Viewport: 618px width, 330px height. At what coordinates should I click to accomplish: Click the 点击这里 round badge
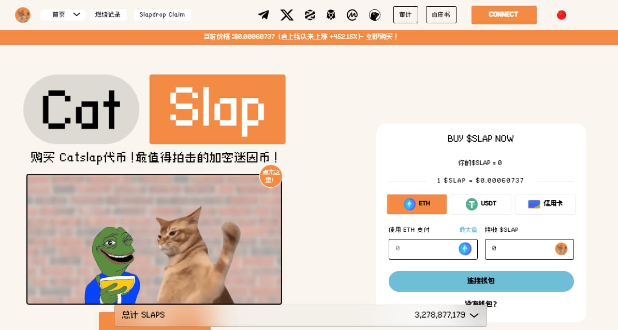coord(271,176)
